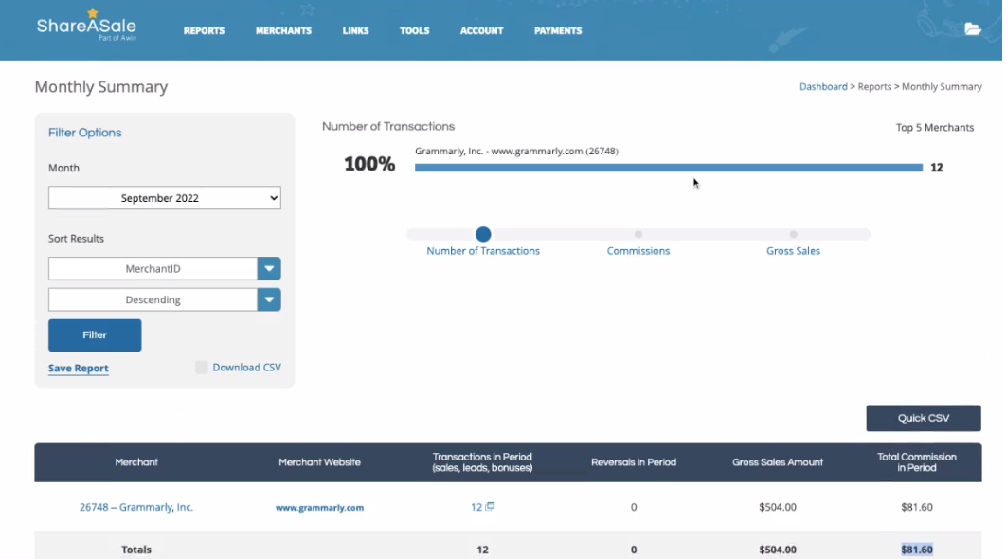Click the Save Report link

click(x=79, y=368)
